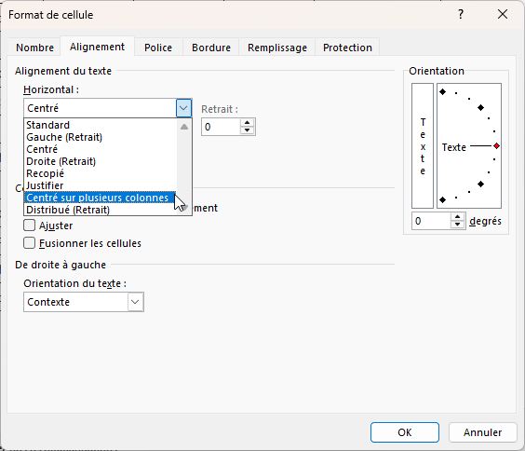Open the Bordure tab
The width and height of the screenshot is (525, 451).
211,48
